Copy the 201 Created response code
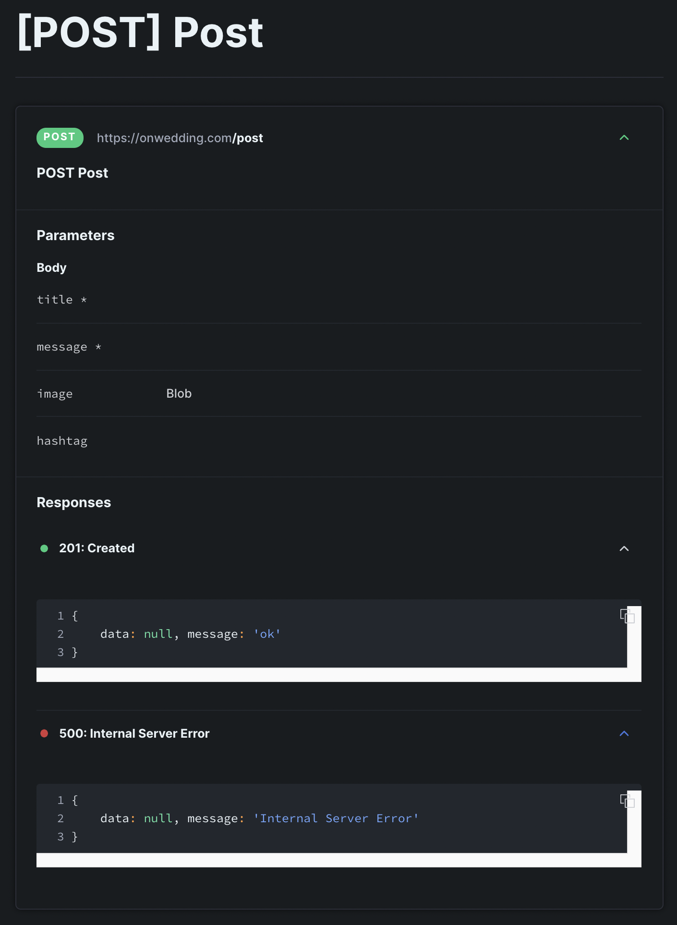Screen dimensions: 677x925 [x=627, y=616]
